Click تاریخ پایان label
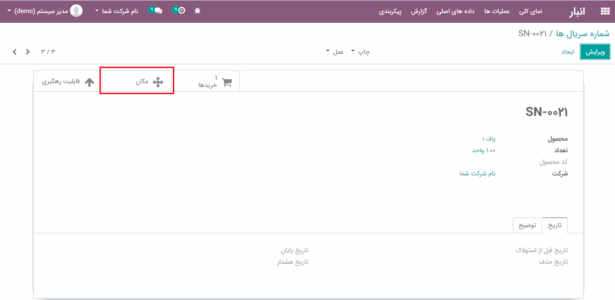This screenshot has height=300, width=615. tap(295, 250)
